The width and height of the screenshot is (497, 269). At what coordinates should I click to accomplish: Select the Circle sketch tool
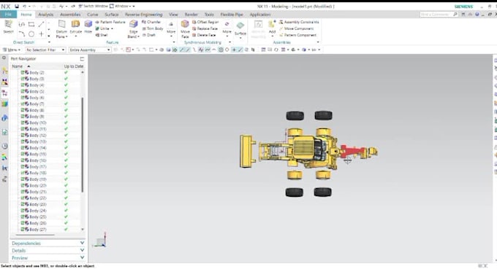[x=31, y=34]
